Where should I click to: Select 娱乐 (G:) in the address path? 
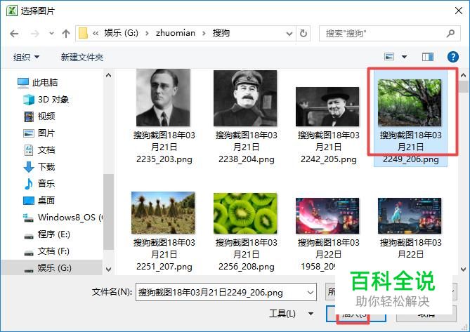click(x=121, y=33)
